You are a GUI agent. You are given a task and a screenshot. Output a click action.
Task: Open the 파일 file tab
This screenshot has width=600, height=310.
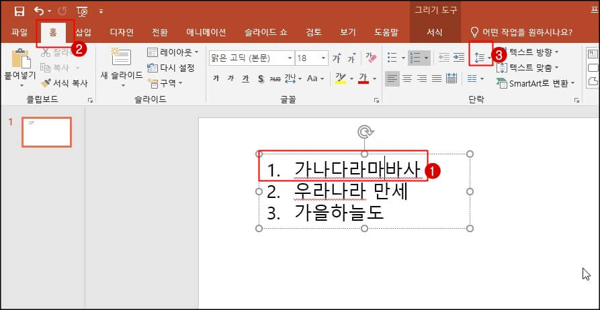(19, 32)
